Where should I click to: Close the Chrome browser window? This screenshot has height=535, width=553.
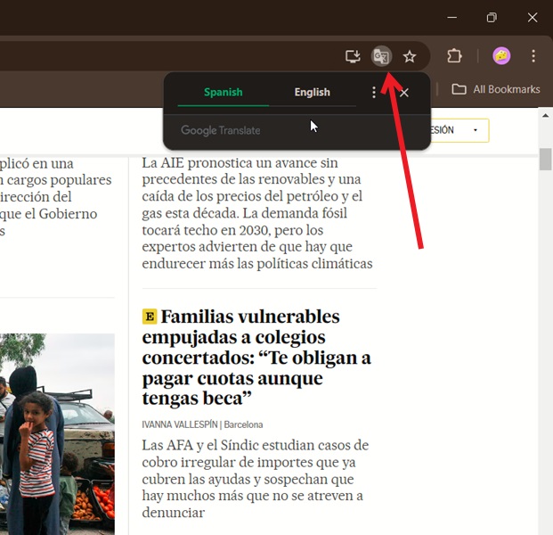(x=533, y=17)
